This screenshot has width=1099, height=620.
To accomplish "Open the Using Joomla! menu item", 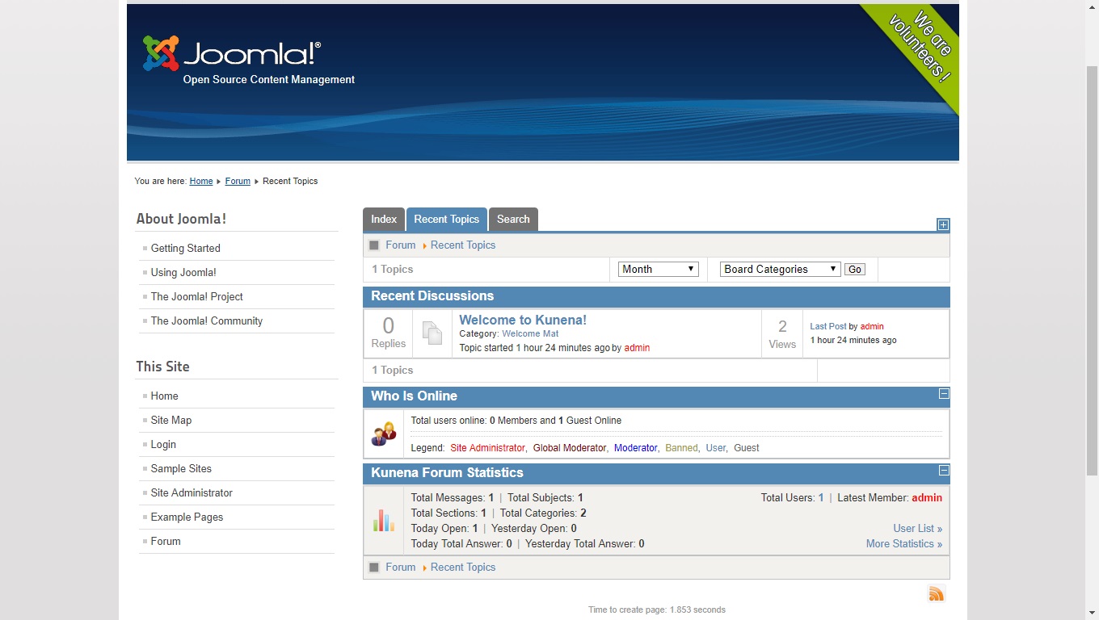I will click(183, 272).
